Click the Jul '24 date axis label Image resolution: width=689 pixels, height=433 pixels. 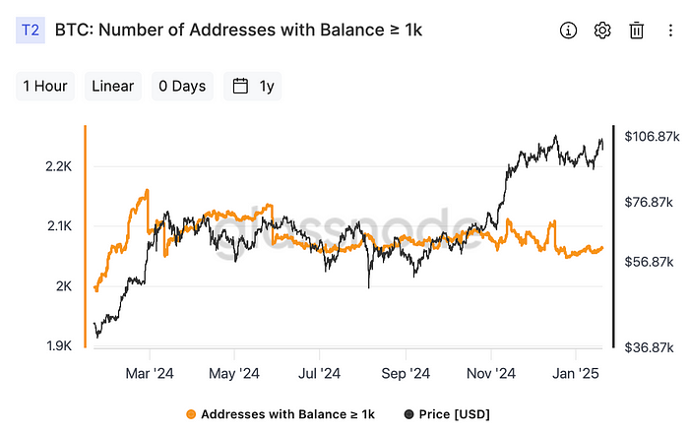320,374
